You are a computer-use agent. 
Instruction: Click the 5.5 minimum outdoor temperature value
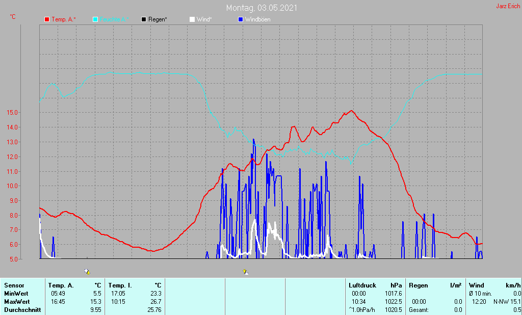97,294
